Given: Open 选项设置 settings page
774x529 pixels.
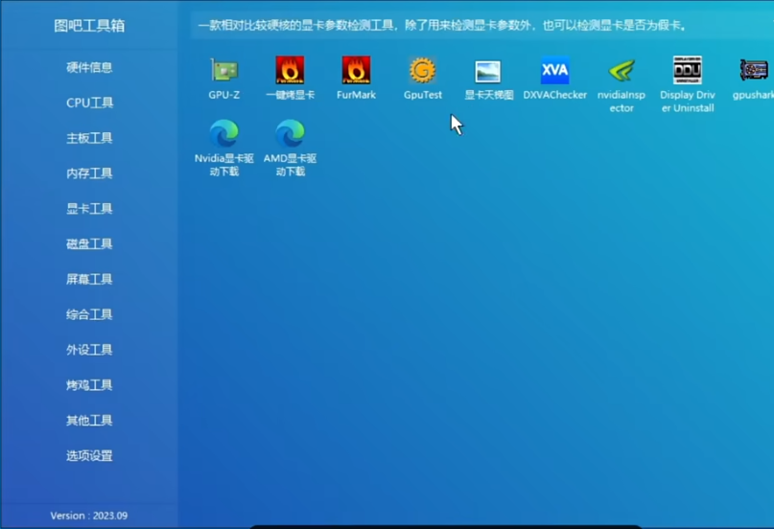Looking at the screenshot, I should pos(89,456).
